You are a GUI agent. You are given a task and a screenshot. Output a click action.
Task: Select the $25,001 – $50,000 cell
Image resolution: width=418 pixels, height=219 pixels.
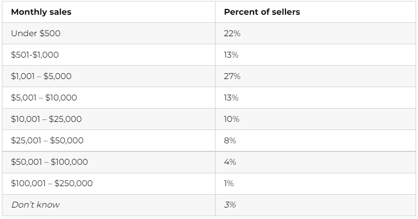(x=46, y=140)
